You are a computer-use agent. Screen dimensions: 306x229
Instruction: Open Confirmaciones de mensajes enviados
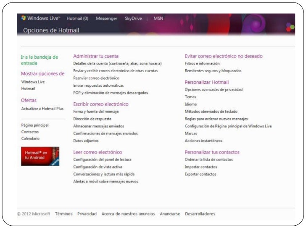106,133
